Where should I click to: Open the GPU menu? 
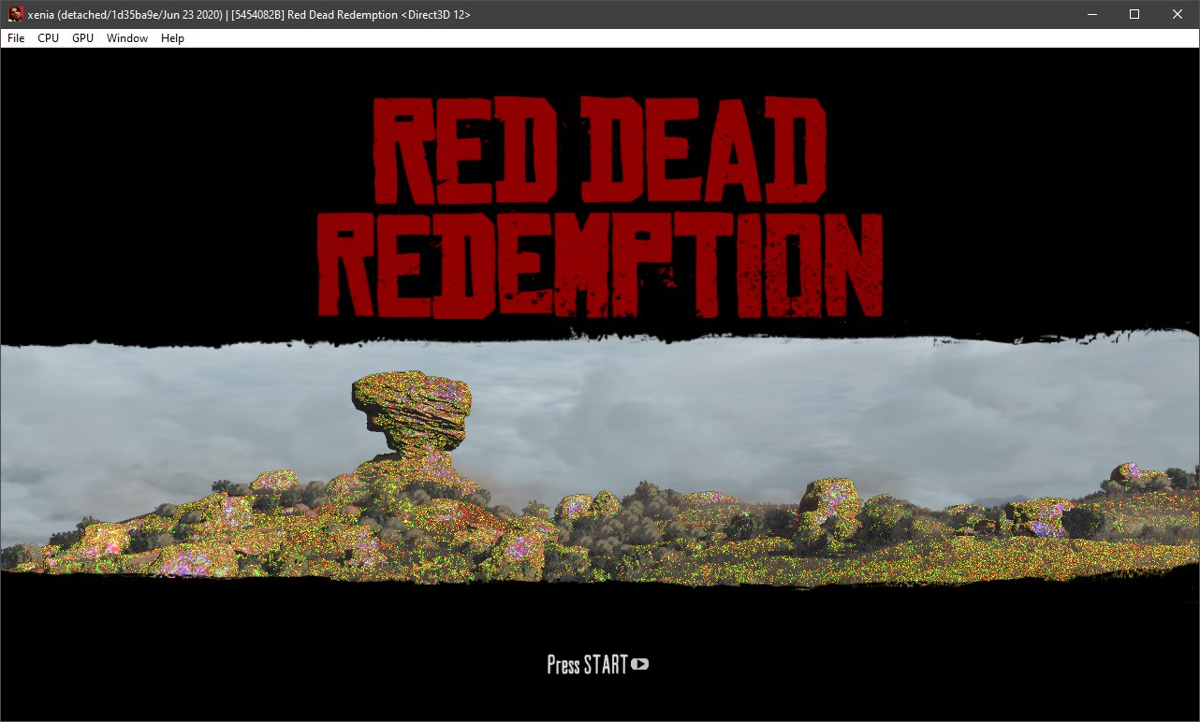82,38
